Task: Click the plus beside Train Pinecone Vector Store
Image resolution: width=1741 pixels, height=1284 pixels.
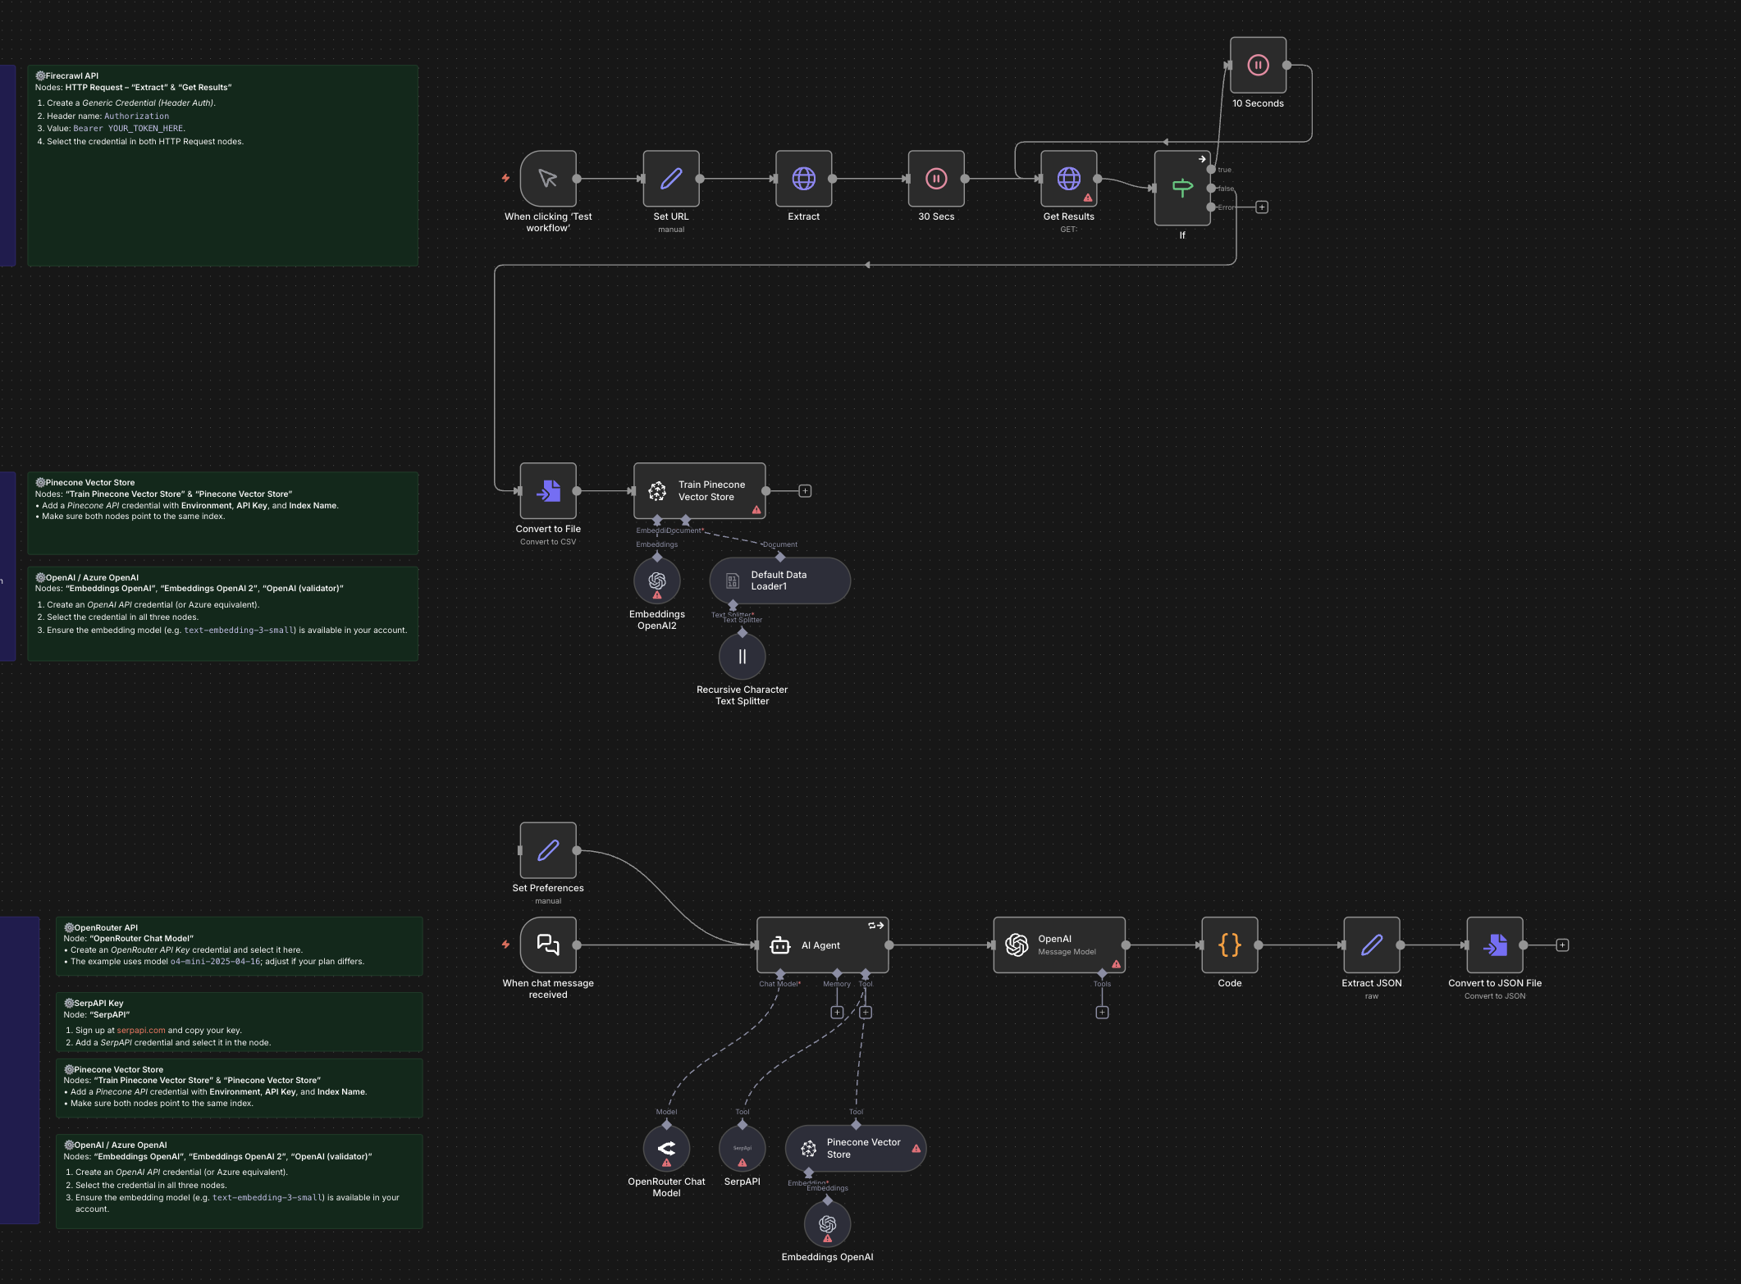Action: coord(805,489)
